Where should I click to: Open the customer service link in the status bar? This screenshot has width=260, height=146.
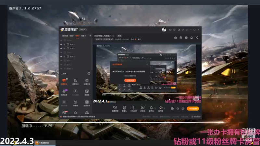point(78,117)
